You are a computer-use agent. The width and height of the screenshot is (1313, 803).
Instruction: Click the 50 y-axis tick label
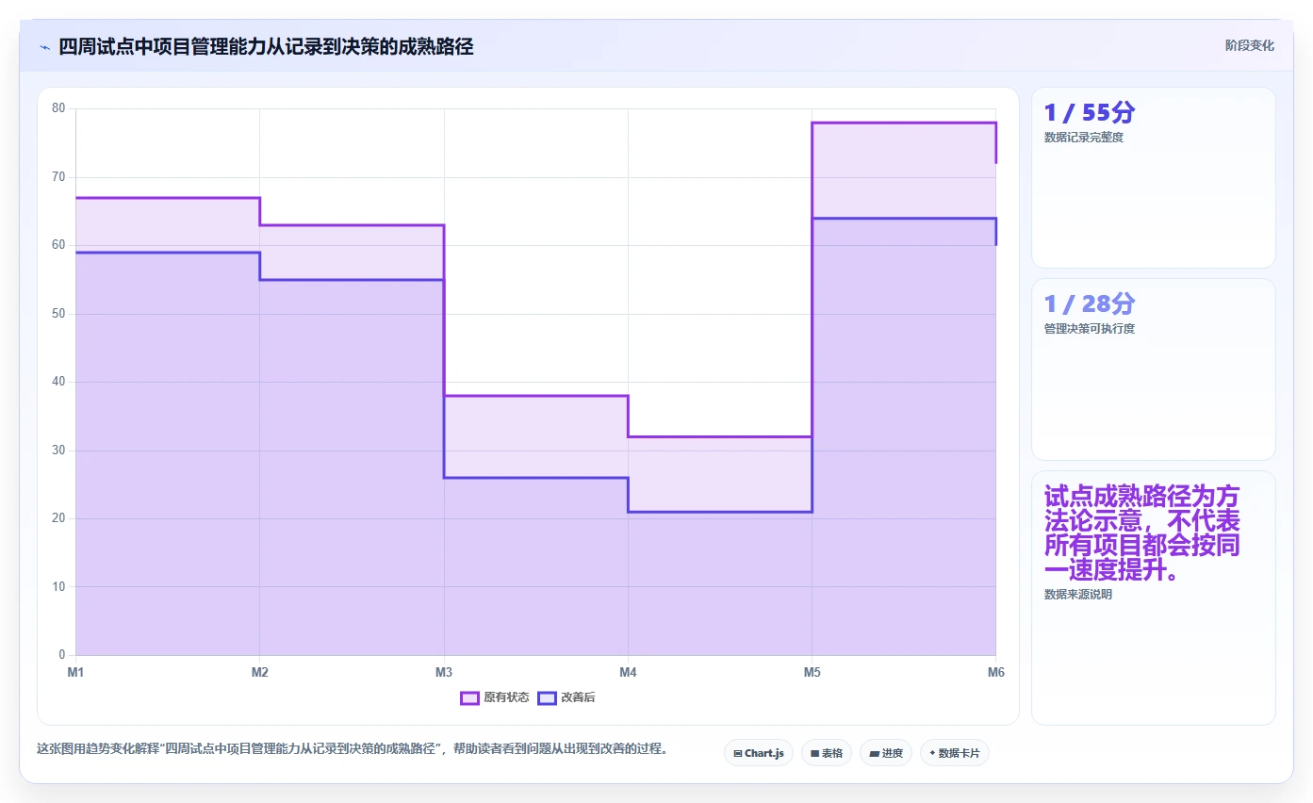[58, 314]
